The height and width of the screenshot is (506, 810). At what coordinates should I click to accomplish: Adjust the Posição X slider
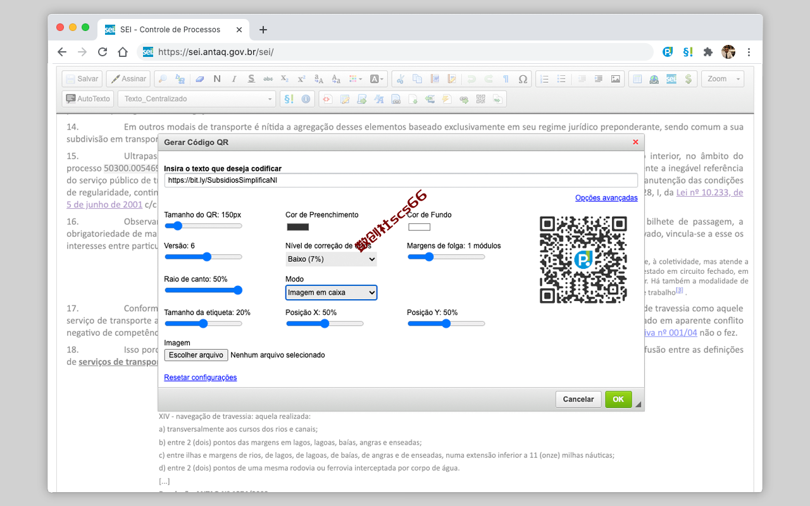click(x=325, y=324)
